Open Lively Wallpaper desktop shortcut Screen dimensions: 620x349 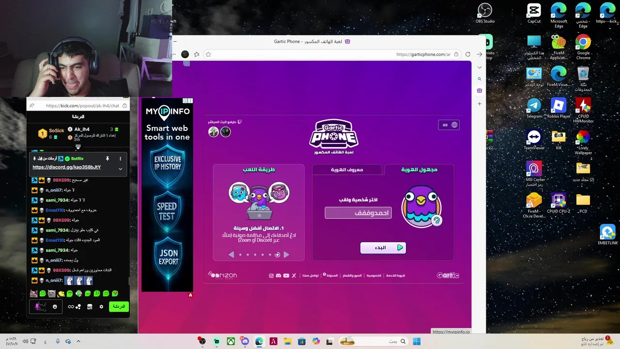583,142
